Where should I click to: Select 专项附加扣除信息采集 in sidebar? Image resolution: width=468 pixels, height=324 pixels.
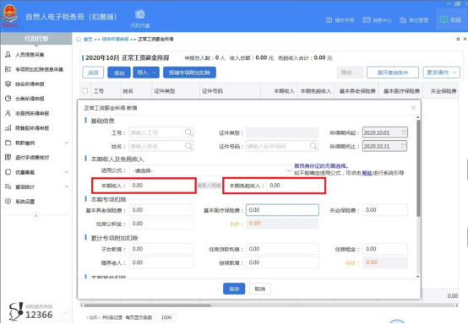pos(40,69)
